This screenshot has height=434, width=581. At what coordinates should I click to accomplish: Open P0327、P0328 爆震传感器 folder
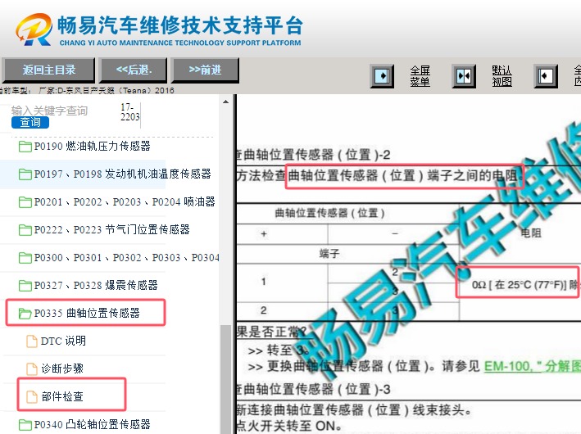pos(96,285)
